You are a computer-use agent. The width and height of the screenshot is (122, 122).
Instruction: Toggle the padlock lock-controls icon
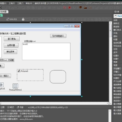tap(23, 19)
